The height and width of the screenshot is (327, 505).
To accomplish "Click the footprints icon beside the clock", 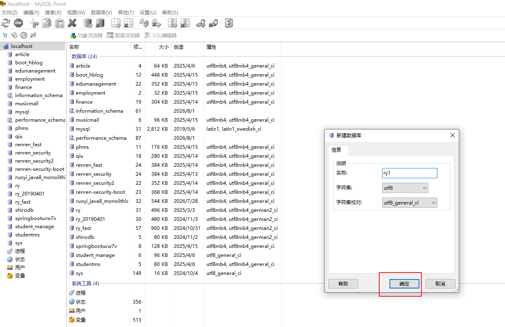I will pyautogui.click(x=33, y=36).
